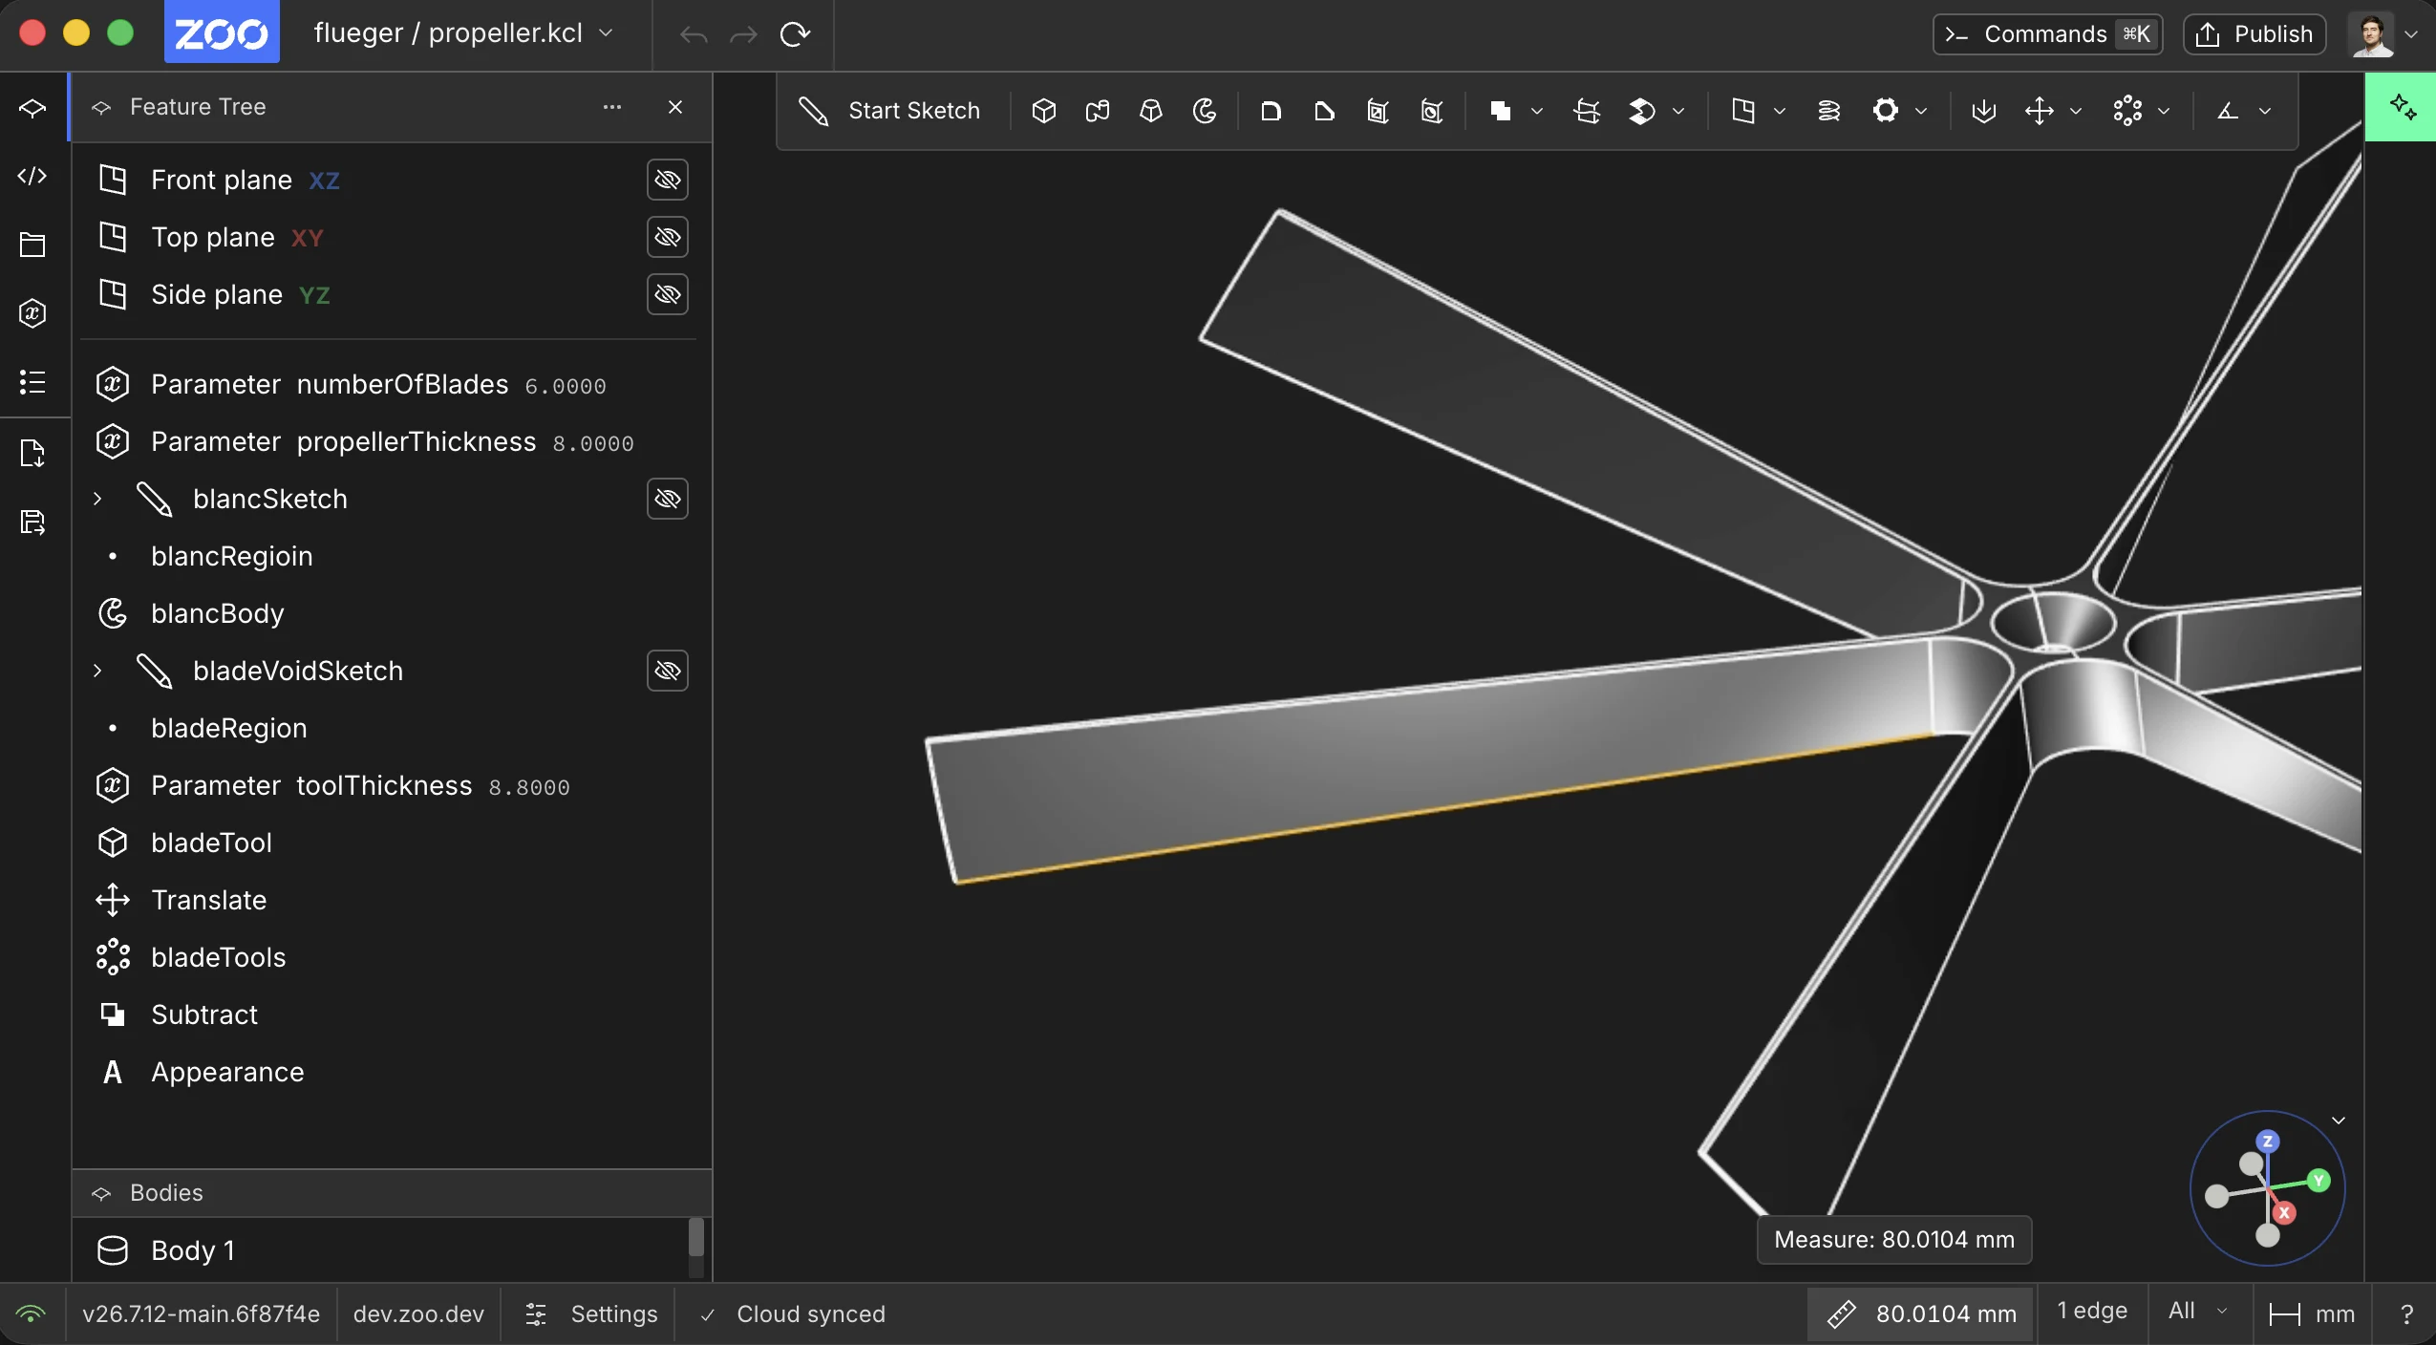Click the Insert/import icon
This screenshot has width=2436, height=1345.
(x=1984, y=111)
